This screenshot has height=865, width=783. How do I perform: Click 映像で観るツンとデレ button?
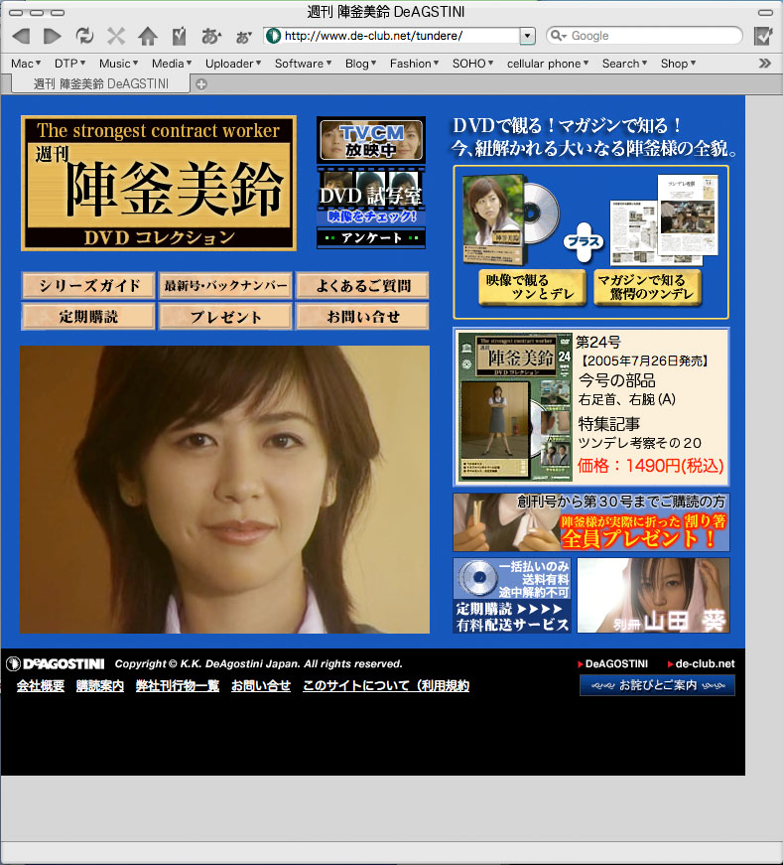coord(532,287)
